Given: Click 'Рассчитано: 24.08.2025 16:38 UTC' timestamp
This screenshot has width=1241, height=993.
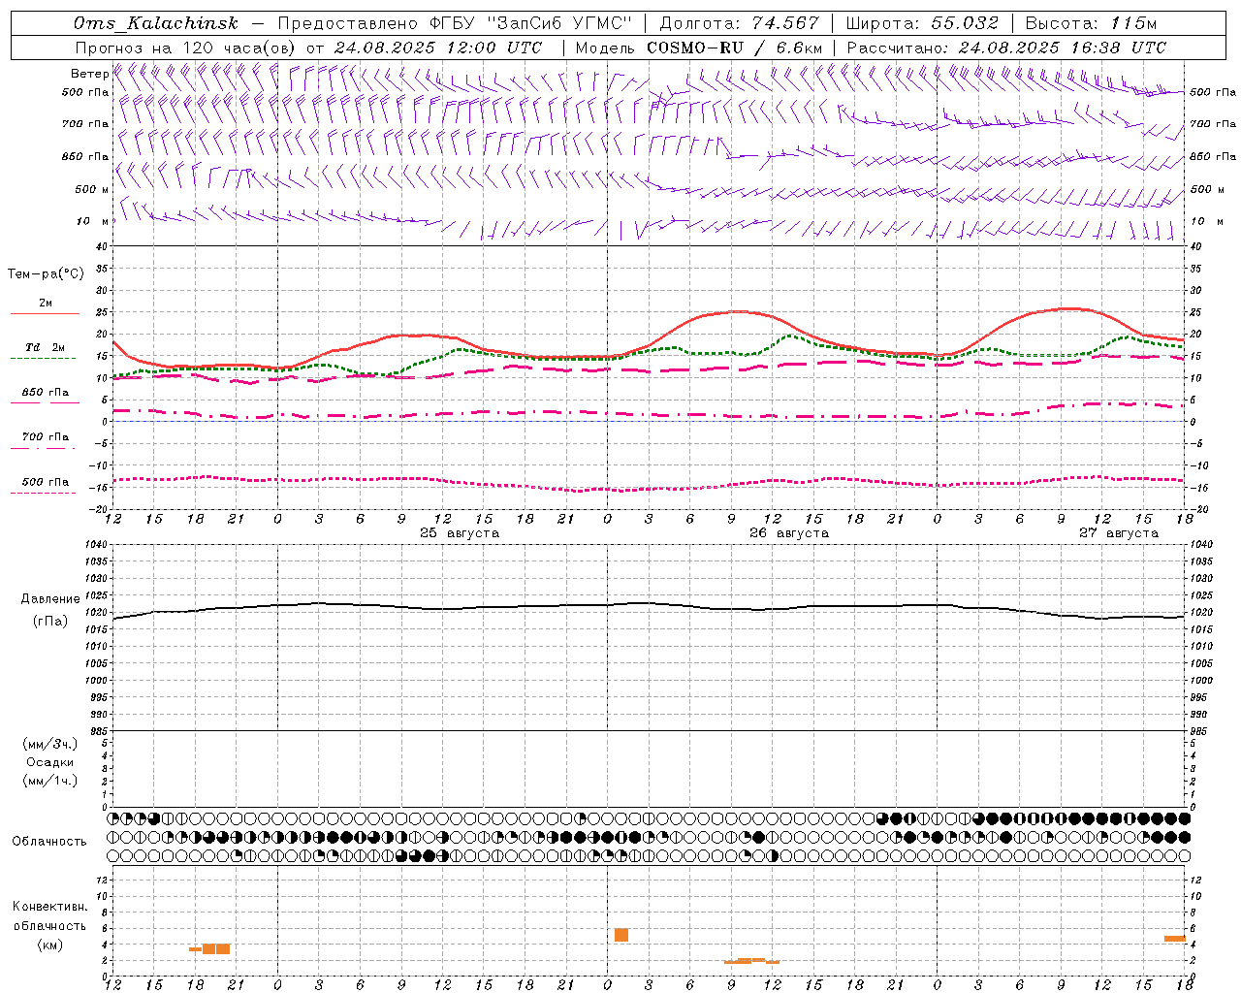Looking at the screenshot, I should (1006, 48).
